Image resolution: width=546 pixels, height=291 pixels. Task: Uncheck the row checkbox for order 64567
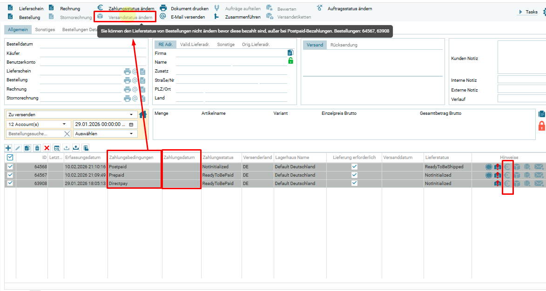[x=10, y=175]
